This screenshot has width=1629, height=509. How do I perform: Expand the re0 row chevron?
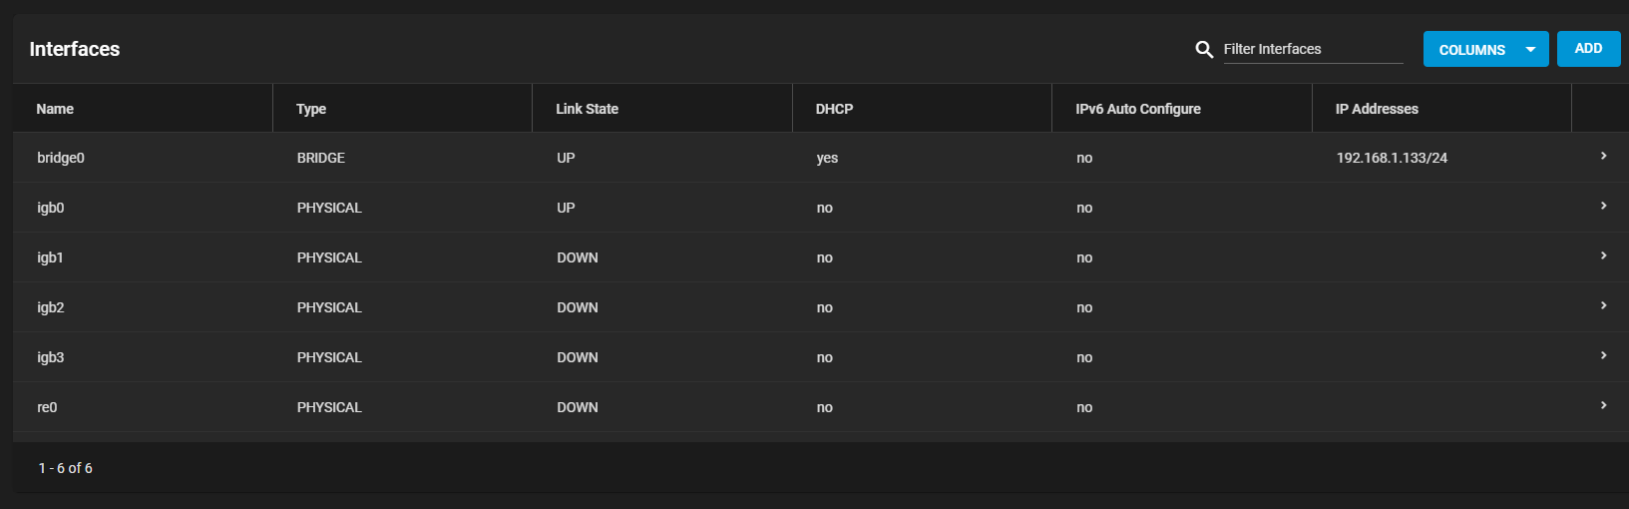point(1603,406)
